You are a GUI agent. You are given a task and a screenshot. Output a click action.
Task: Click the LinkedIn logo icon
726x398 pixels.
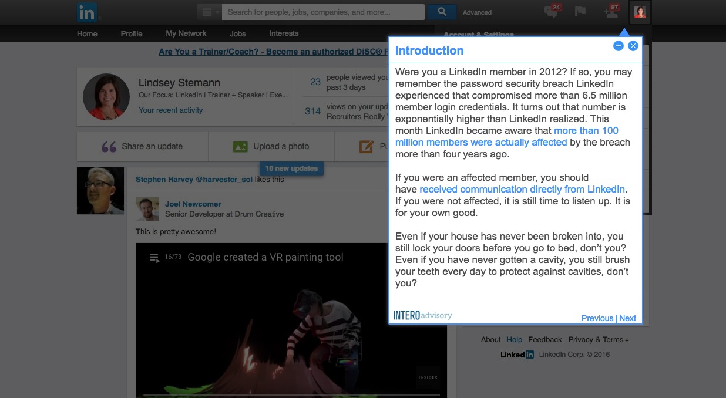pos(87,12)
